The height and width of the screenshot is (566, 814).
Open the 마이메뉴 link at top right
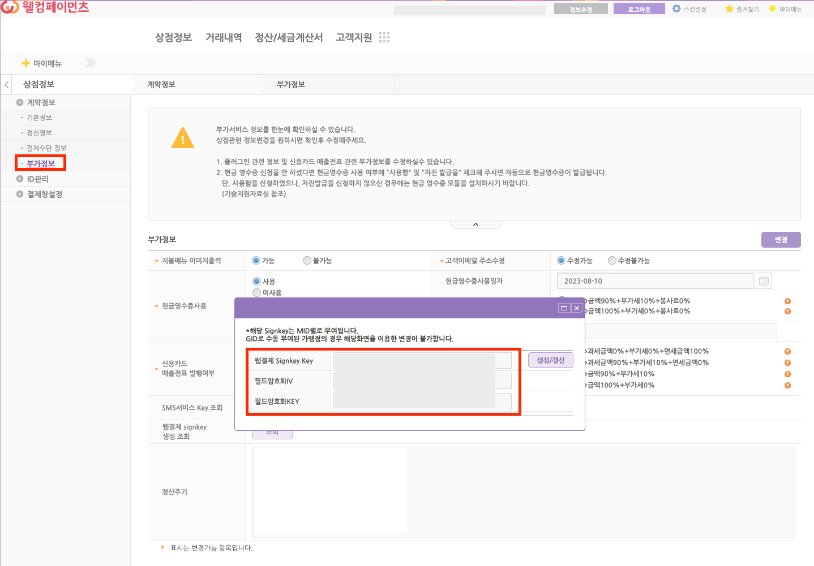tap(790, 9)
